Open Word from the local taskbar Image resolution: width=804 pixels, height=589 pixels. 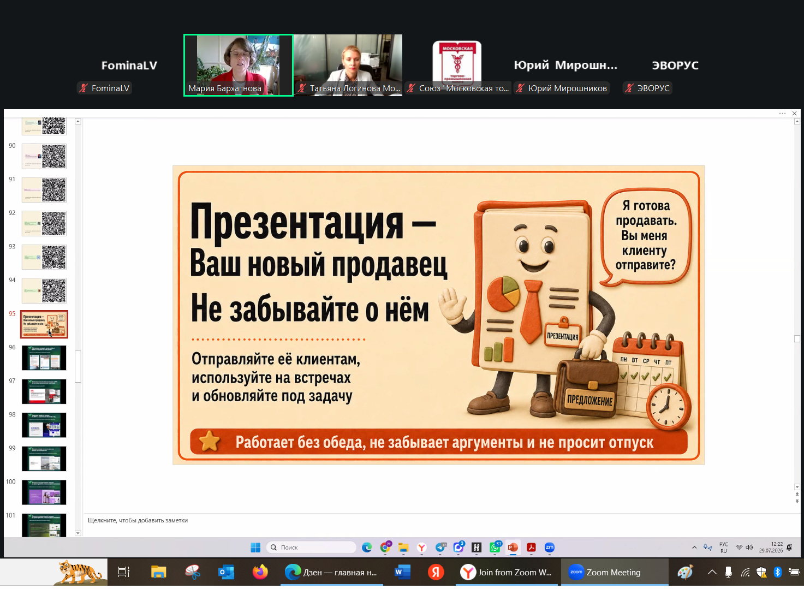tap(402, 572)
